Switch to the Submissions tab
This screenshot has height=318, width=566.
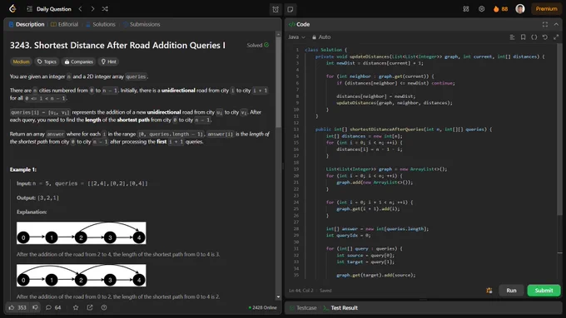pyautogui.click(x=141, y=24)
